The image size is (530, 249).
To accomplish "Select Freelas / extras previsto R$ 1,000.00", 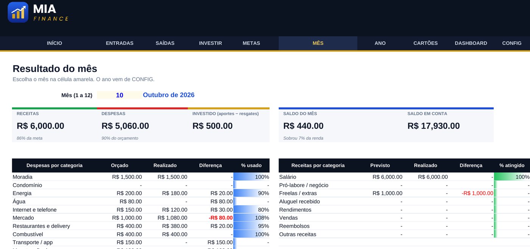I will [387, 193].
